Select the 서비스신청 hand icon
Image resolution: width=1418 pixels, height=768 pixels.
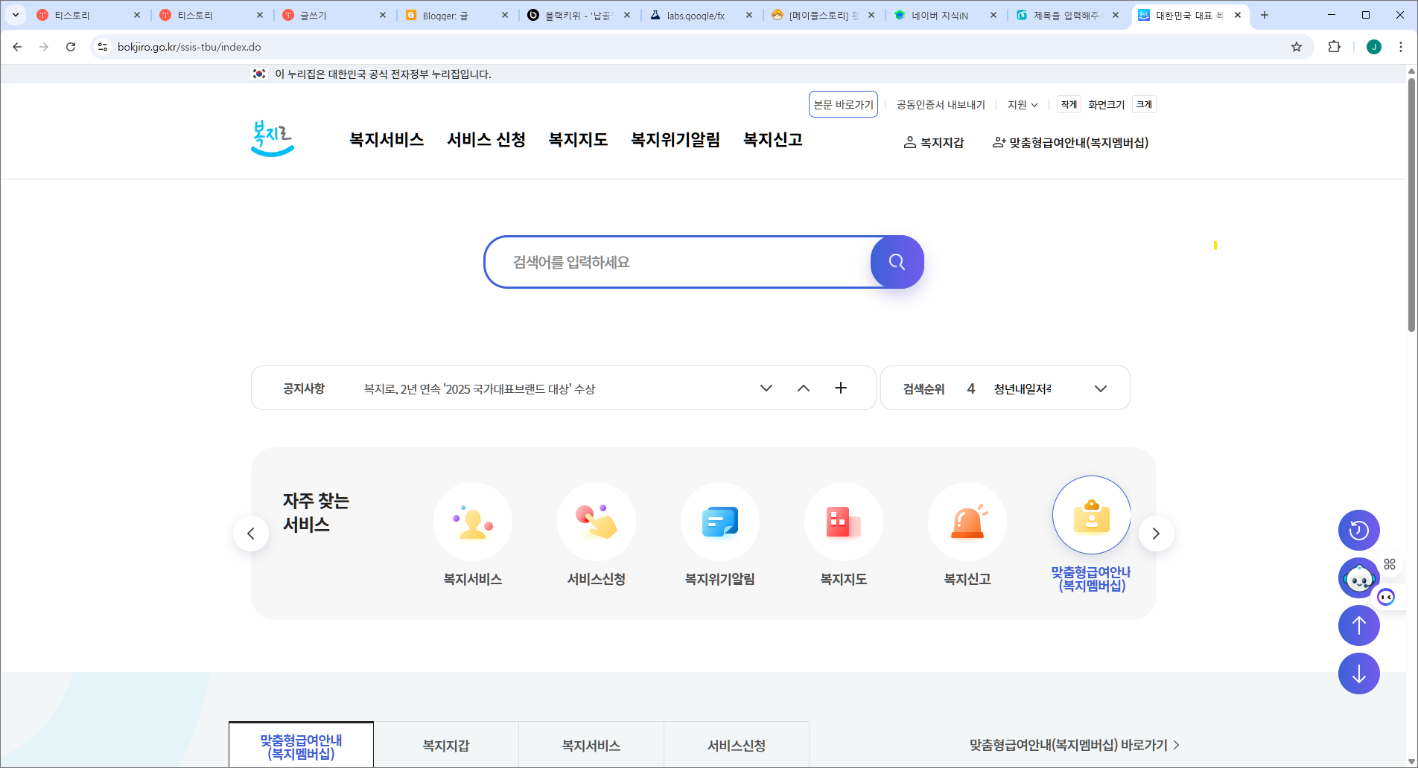click(597, 522)
